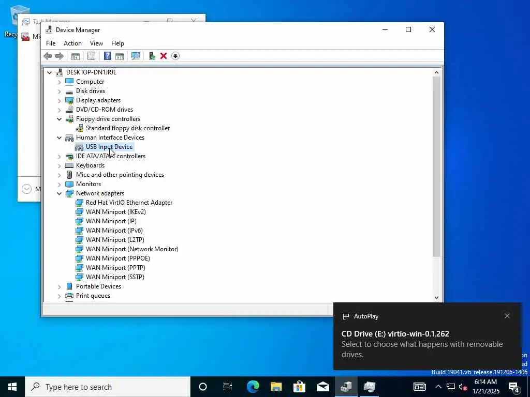Select the Red Hat VirtIO Ethernet Adapter icon
The image size is (530, 397).
point(79,203)
